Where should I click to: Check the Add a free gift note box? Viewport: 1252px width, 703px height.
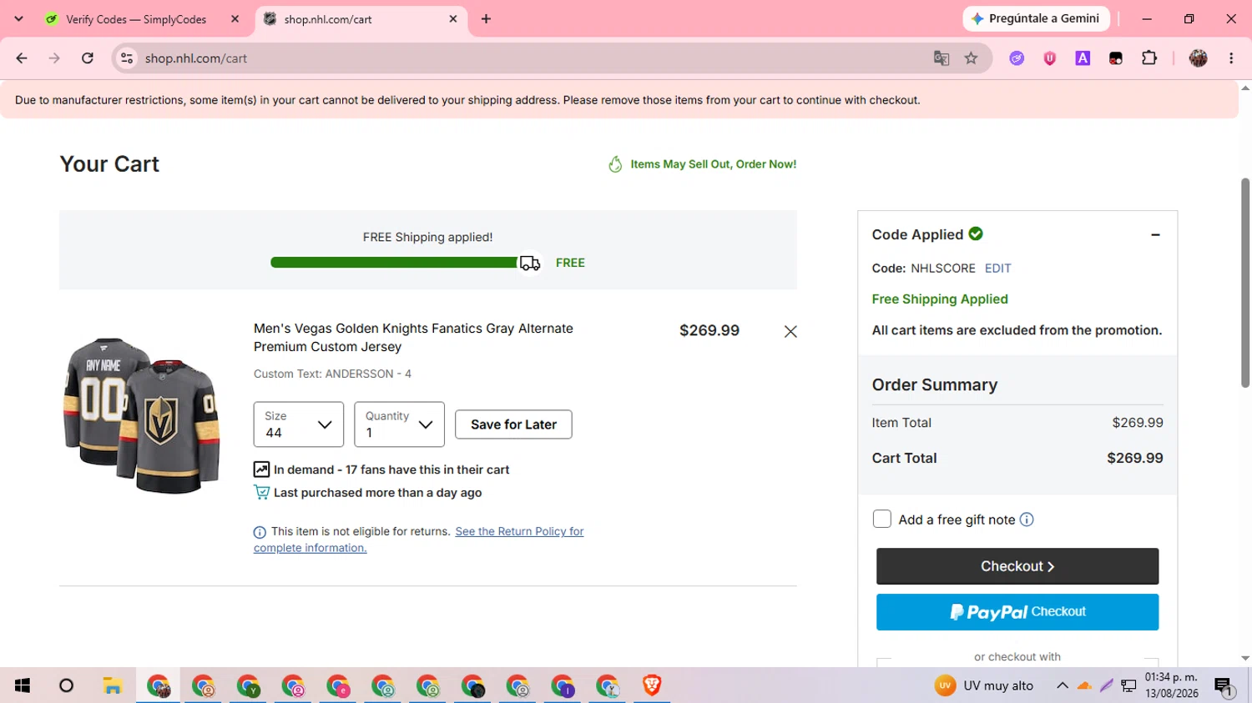pos(882,519)
